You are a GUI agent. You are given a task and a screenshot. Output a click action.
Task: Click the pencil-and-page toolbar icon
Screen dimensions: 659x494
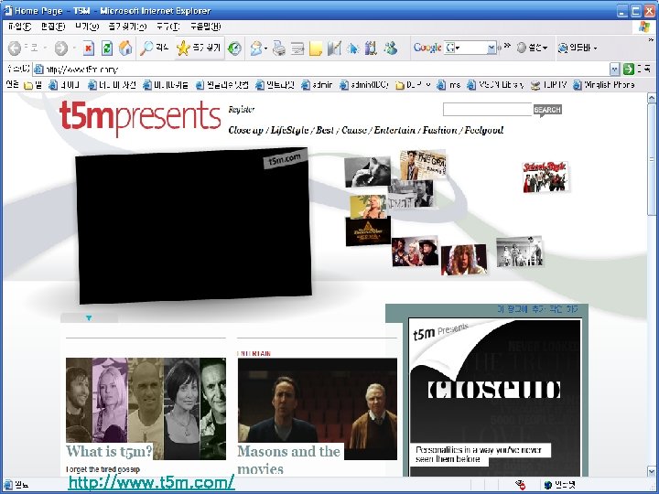coord(334,48)
